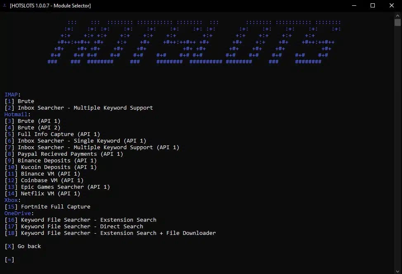Click option 15 Fortnite Full Capture
This screenshot has width=402, height=274.
click(x=47, y=207)
